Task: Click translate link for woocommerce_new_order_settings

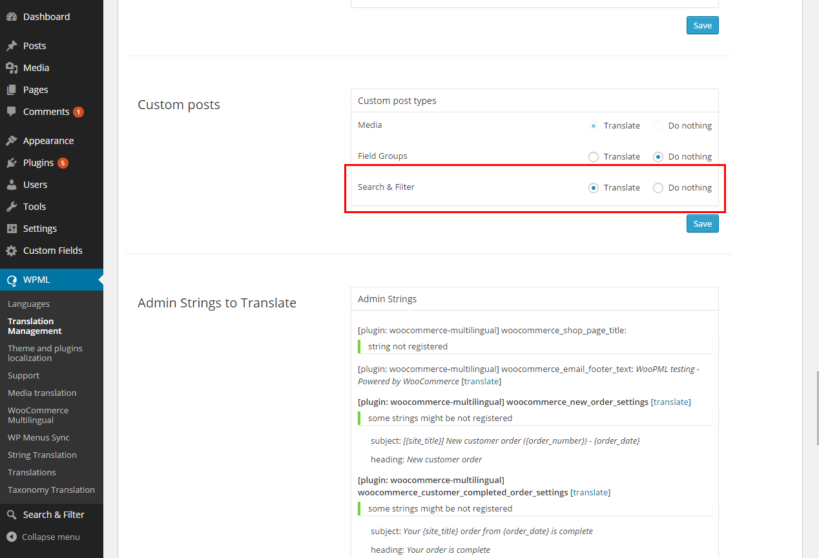Action: [671, 402]
